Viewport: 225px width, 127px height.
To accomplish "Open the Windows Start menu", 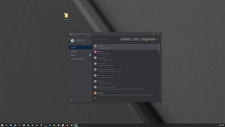I will [x=2, y=125].
